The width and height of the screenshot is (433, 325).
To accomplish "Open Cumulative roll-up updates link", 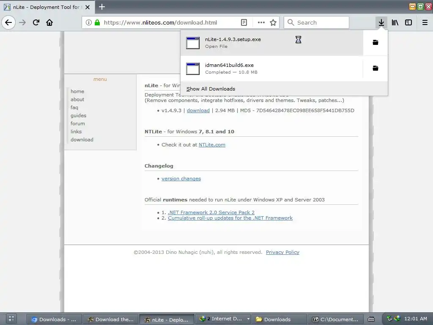I will coord(230,218).
